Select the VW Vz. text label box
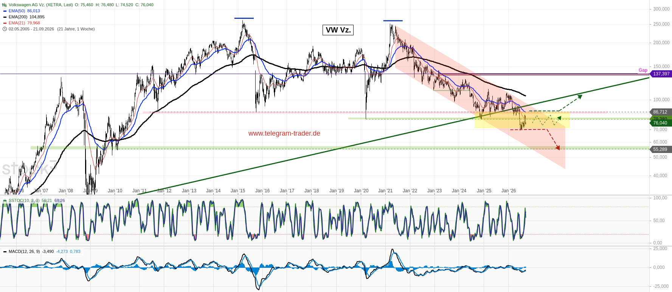 (x=338, y=30)
